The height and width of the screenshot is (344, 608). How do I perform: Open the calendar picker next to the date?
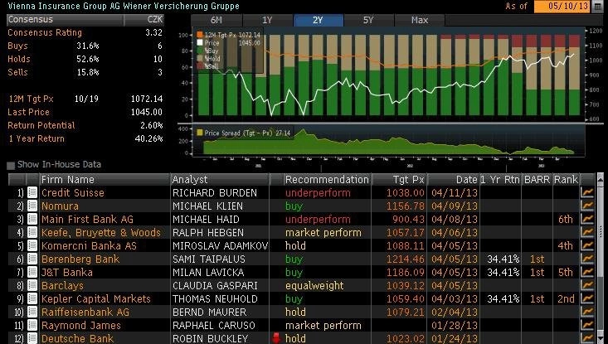coord(598,6)
